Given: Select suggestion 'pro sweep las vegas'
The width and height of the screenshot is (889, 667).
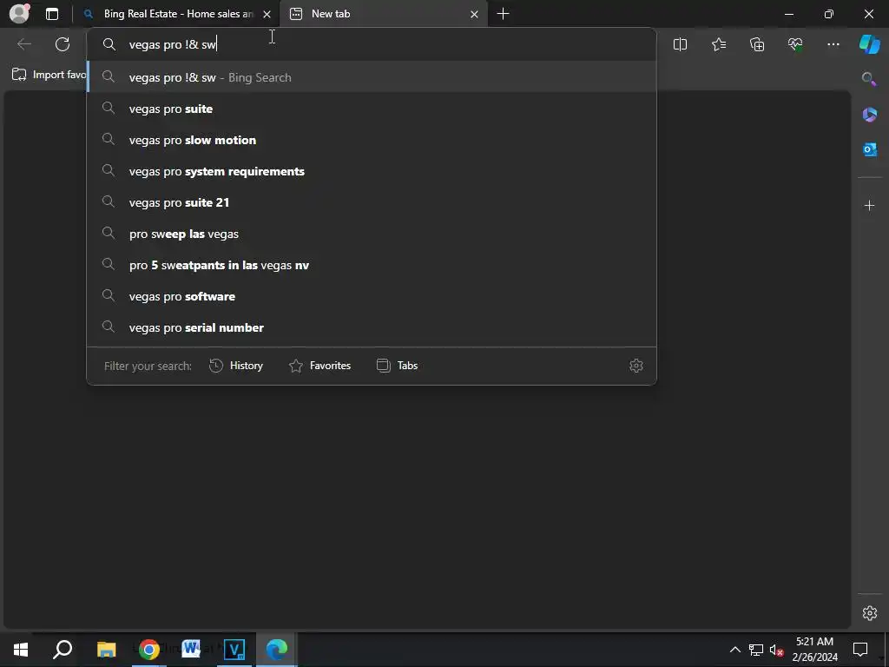Looking at the screenshot, I should point(372,233).
